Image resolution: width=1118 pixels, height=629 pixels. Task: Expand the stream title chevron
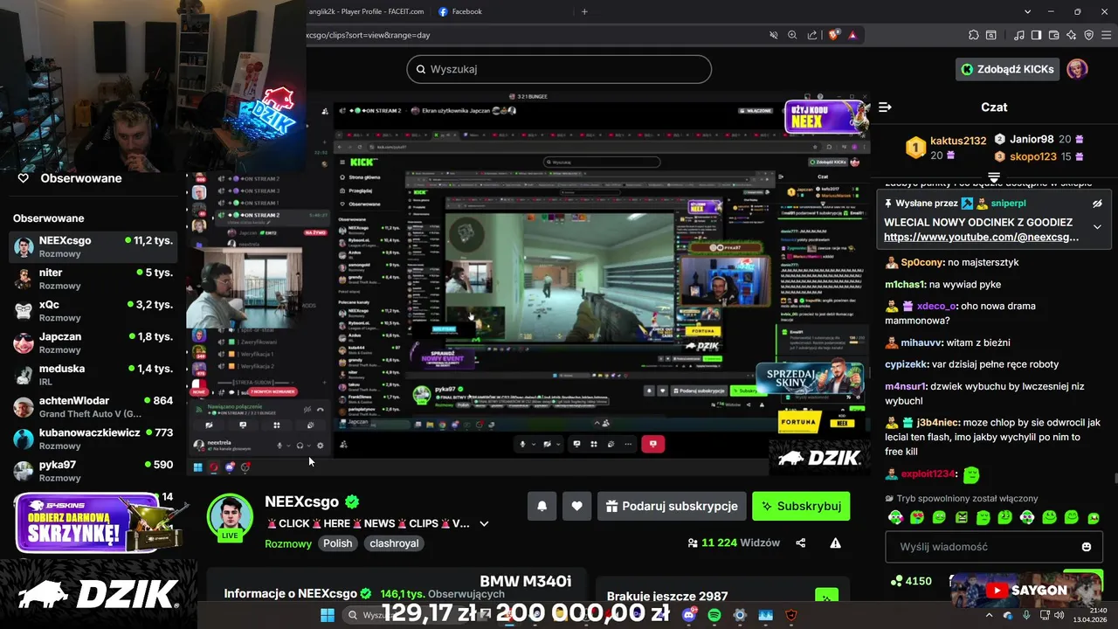pos(484,523)
